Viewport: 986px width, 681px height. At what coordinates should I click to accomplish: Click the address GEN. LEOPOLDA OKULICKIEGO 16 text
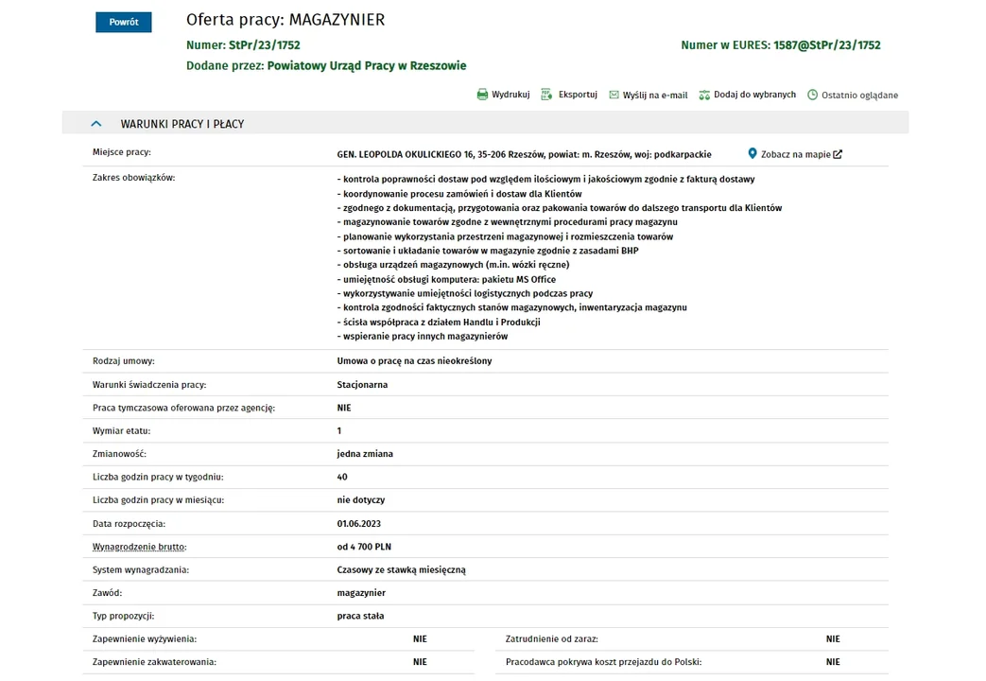tap(406, 154)
